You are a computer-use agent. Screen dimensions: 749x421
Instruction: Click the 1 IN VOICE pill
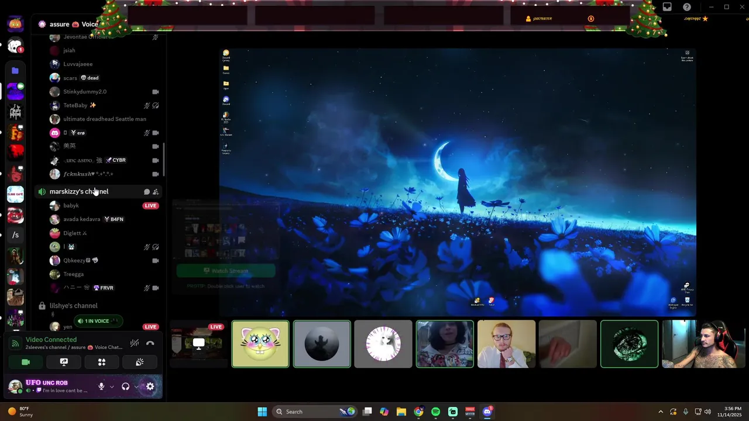coord(97,321)
